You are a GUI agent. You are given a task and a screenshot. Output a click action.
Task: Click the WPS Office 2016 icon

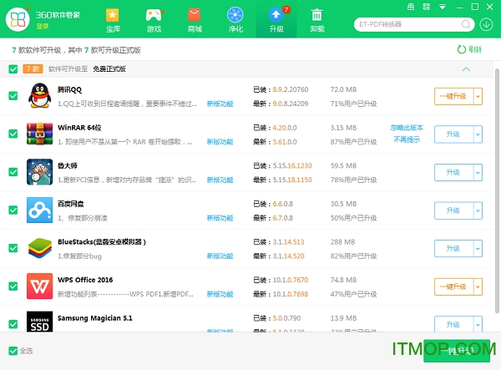click(39, 286)
